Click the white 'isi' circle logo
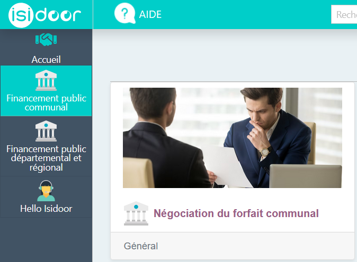This screenshot has width=357, height=262. 21,15
